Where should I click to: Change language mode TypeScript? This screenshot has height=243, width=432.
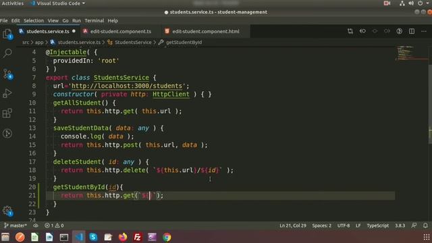[377, 225]
